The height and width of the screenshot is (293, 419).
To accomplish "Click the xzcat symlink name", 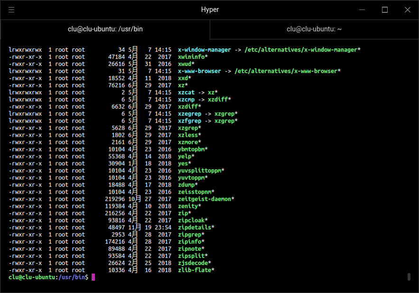I will pyautogui.click(x=187, y=92).
